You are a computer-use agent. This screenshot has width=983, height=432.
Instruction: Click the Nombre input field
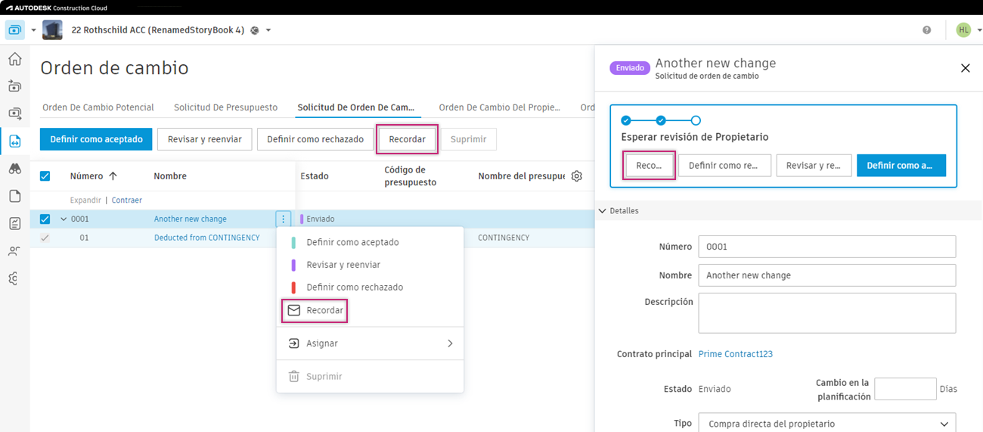tap(826, 275)
